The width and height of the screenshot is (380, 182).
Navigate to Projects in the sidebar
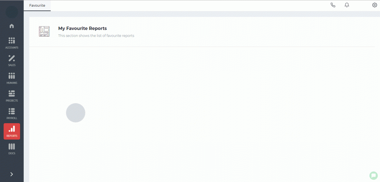tap(12, 96)
